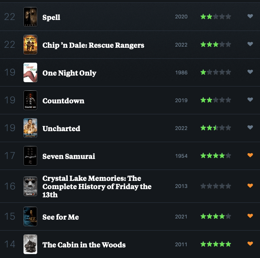Viewport: 260px width, 258px height.
Task: Toggle the like heart for Spell
Action: [x=250, y=16]
